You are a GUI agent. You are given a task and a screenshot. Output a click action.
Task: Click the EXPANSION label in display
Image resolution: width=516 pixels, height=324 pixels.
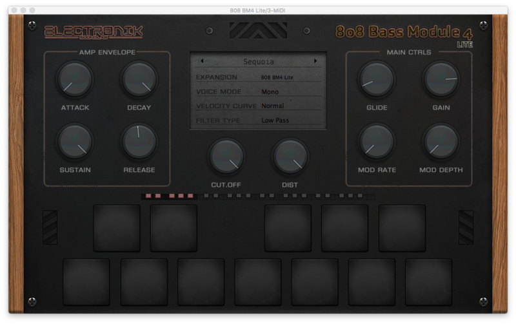click(x=217, y=77)
